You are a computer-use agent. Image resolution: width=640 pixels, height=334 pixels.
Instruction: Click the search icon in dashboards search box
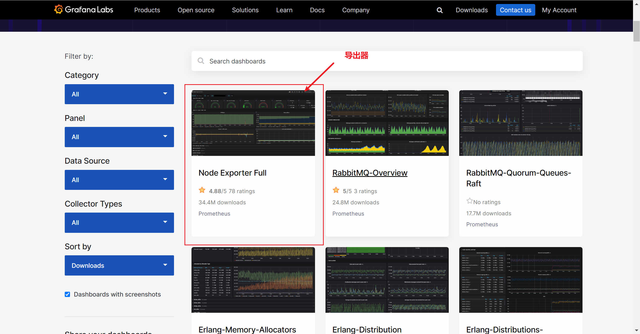[201, 61]
